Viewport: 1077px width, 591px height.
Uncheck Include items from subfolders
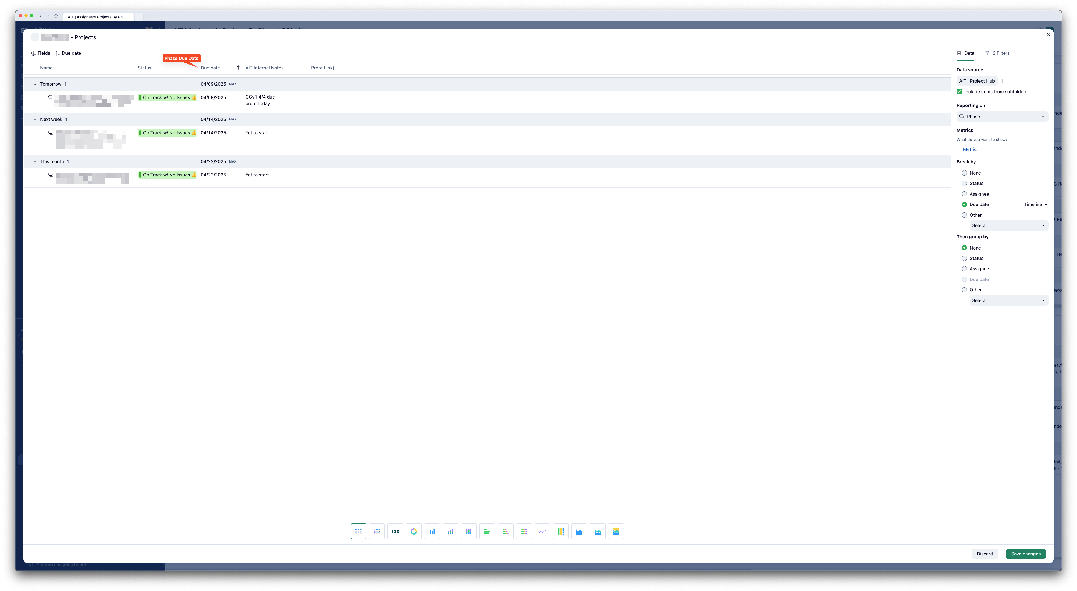959,92
